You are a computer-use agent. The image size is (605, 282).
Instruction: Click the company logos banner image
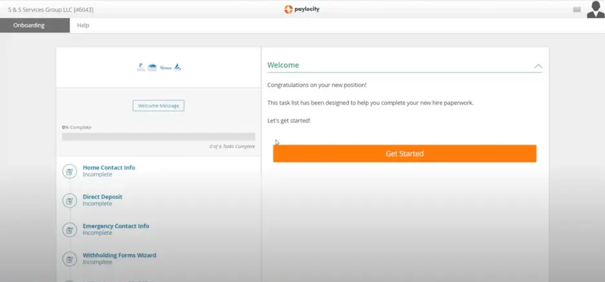coord(159,67)
